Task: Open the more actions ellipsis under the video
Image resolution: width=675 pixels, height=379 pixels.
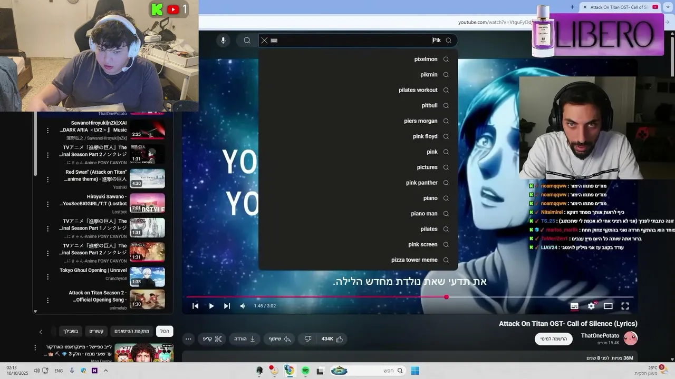Action: [x=188, y=339]
